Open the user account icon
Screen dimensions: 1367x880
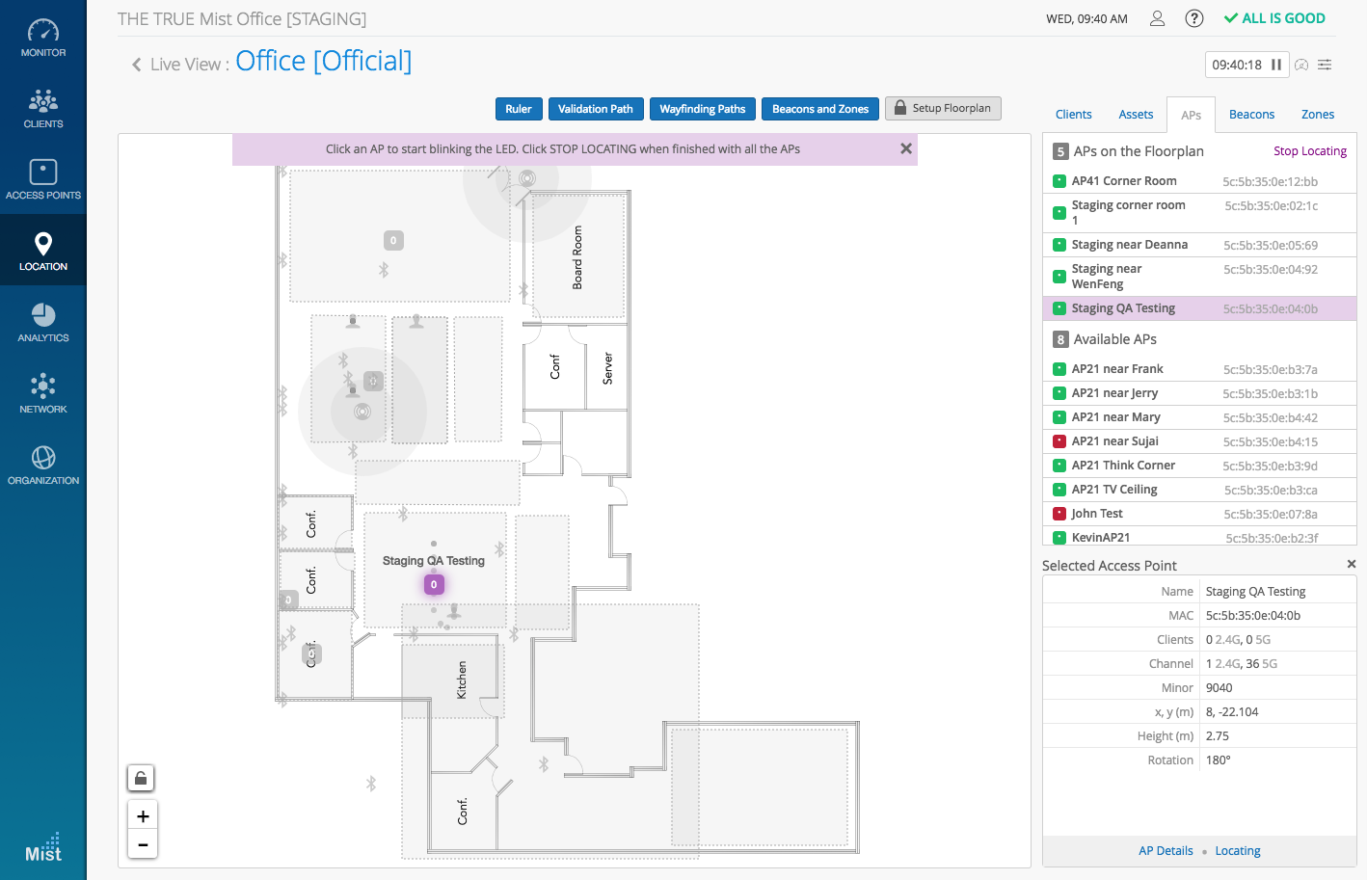click(x=1158, y=18)
